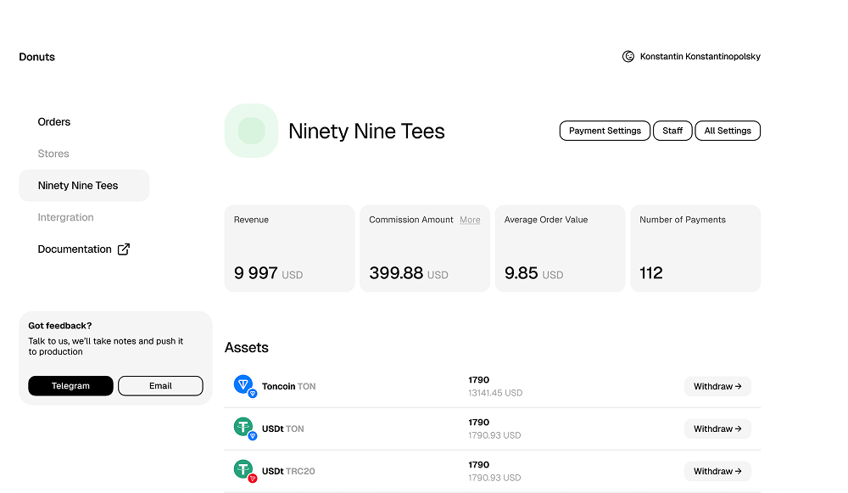Click the Staff button
This screenshot has height=493, width=848.
click(x=672, y=131)
